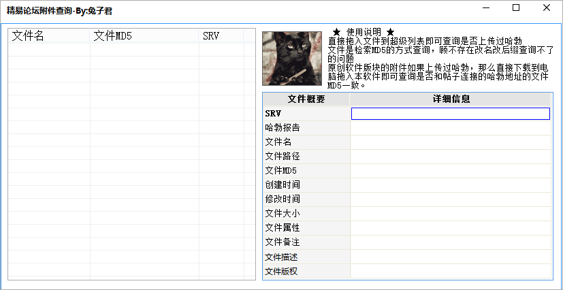Click the 文件备注 detail value cell

click(x=450, y=242)
